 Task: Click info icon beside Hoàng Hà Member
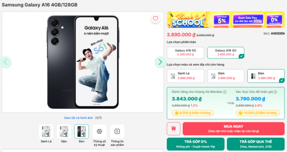(225, 92)
